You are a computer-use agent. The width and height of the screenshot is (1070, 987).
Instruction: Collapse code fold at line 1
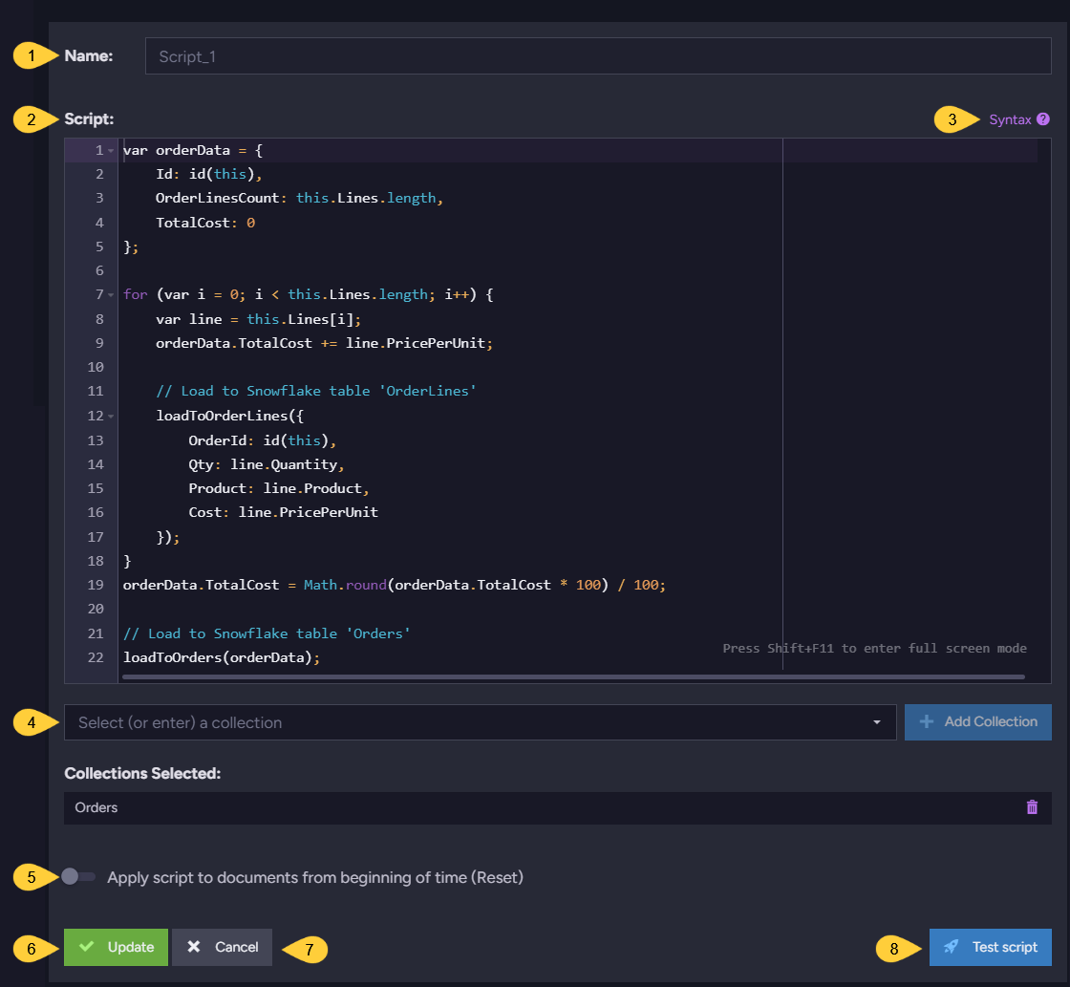click(111, 150)
